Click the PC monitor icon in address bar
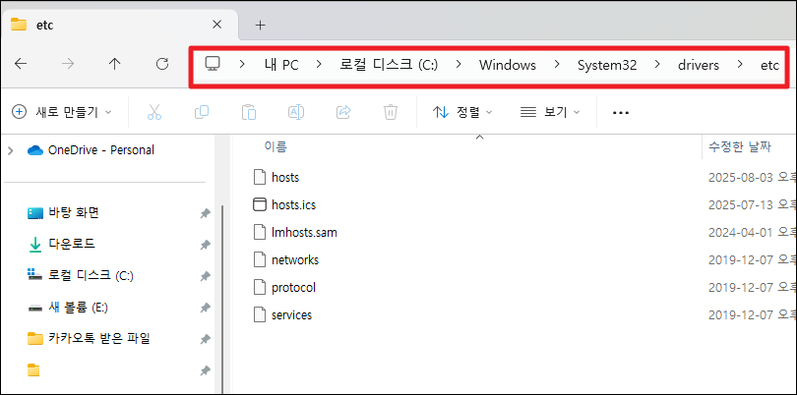 (212, 64)
